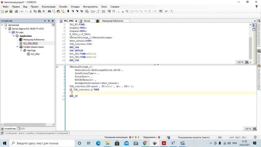Stop the application with the stop icon

tap(123, 11)
